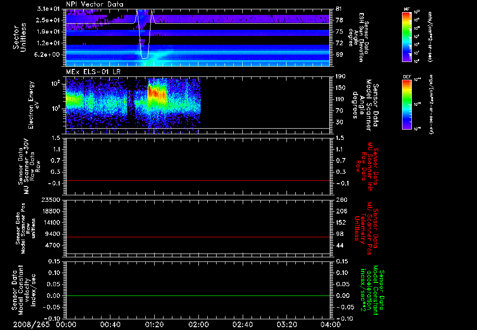Click the DEF label above the color bar
477x330 pixels.
[x=407, y=77]
